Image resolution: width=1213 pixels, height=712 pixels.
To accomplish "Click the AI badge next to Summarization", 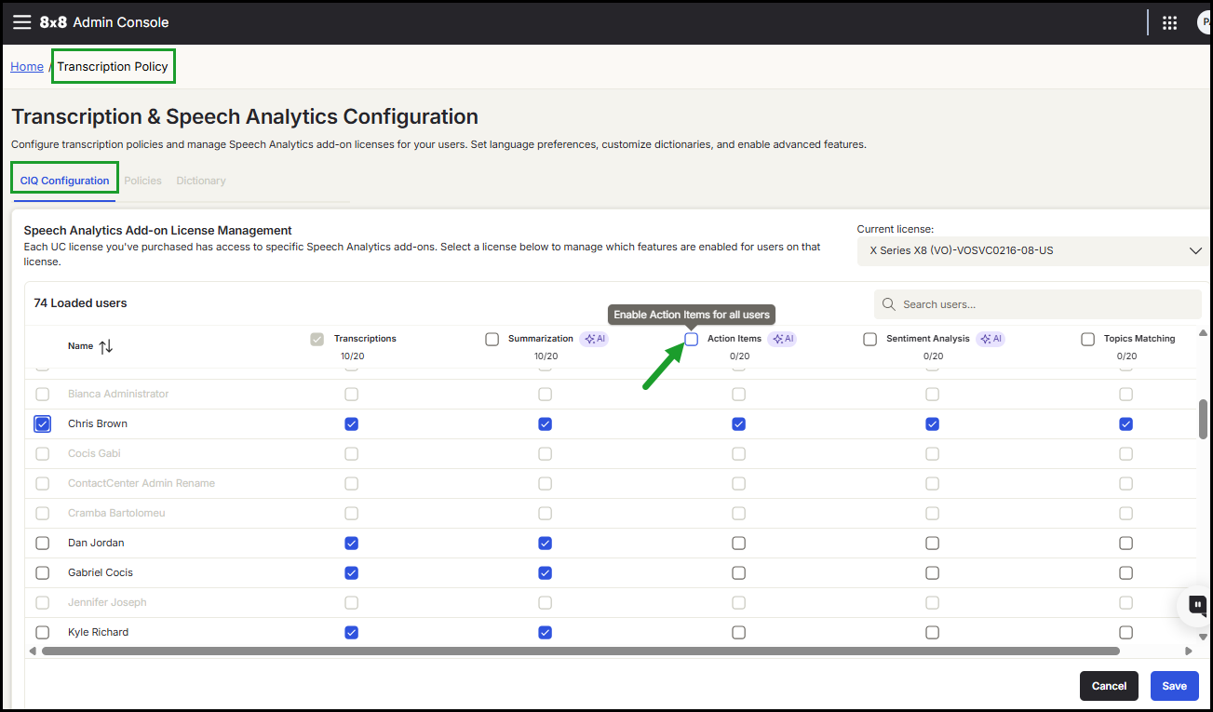I will [594, 340].
